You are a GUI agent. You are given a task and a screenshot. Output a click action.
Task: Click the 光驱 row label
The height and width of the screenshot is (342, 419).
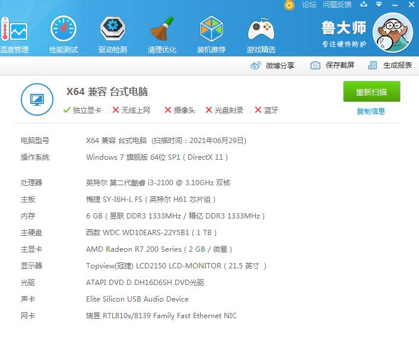[28, 283]
